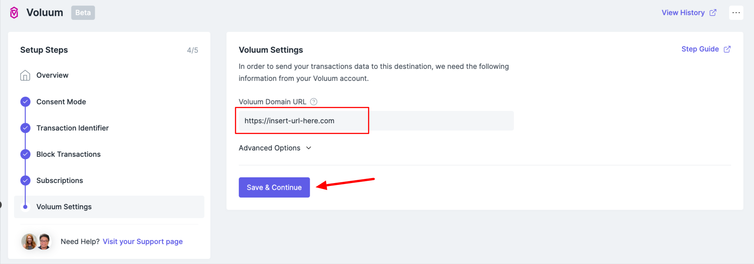Open the three-dots more options menu
This screenshot has width=754, height=264.
point(736,13)
